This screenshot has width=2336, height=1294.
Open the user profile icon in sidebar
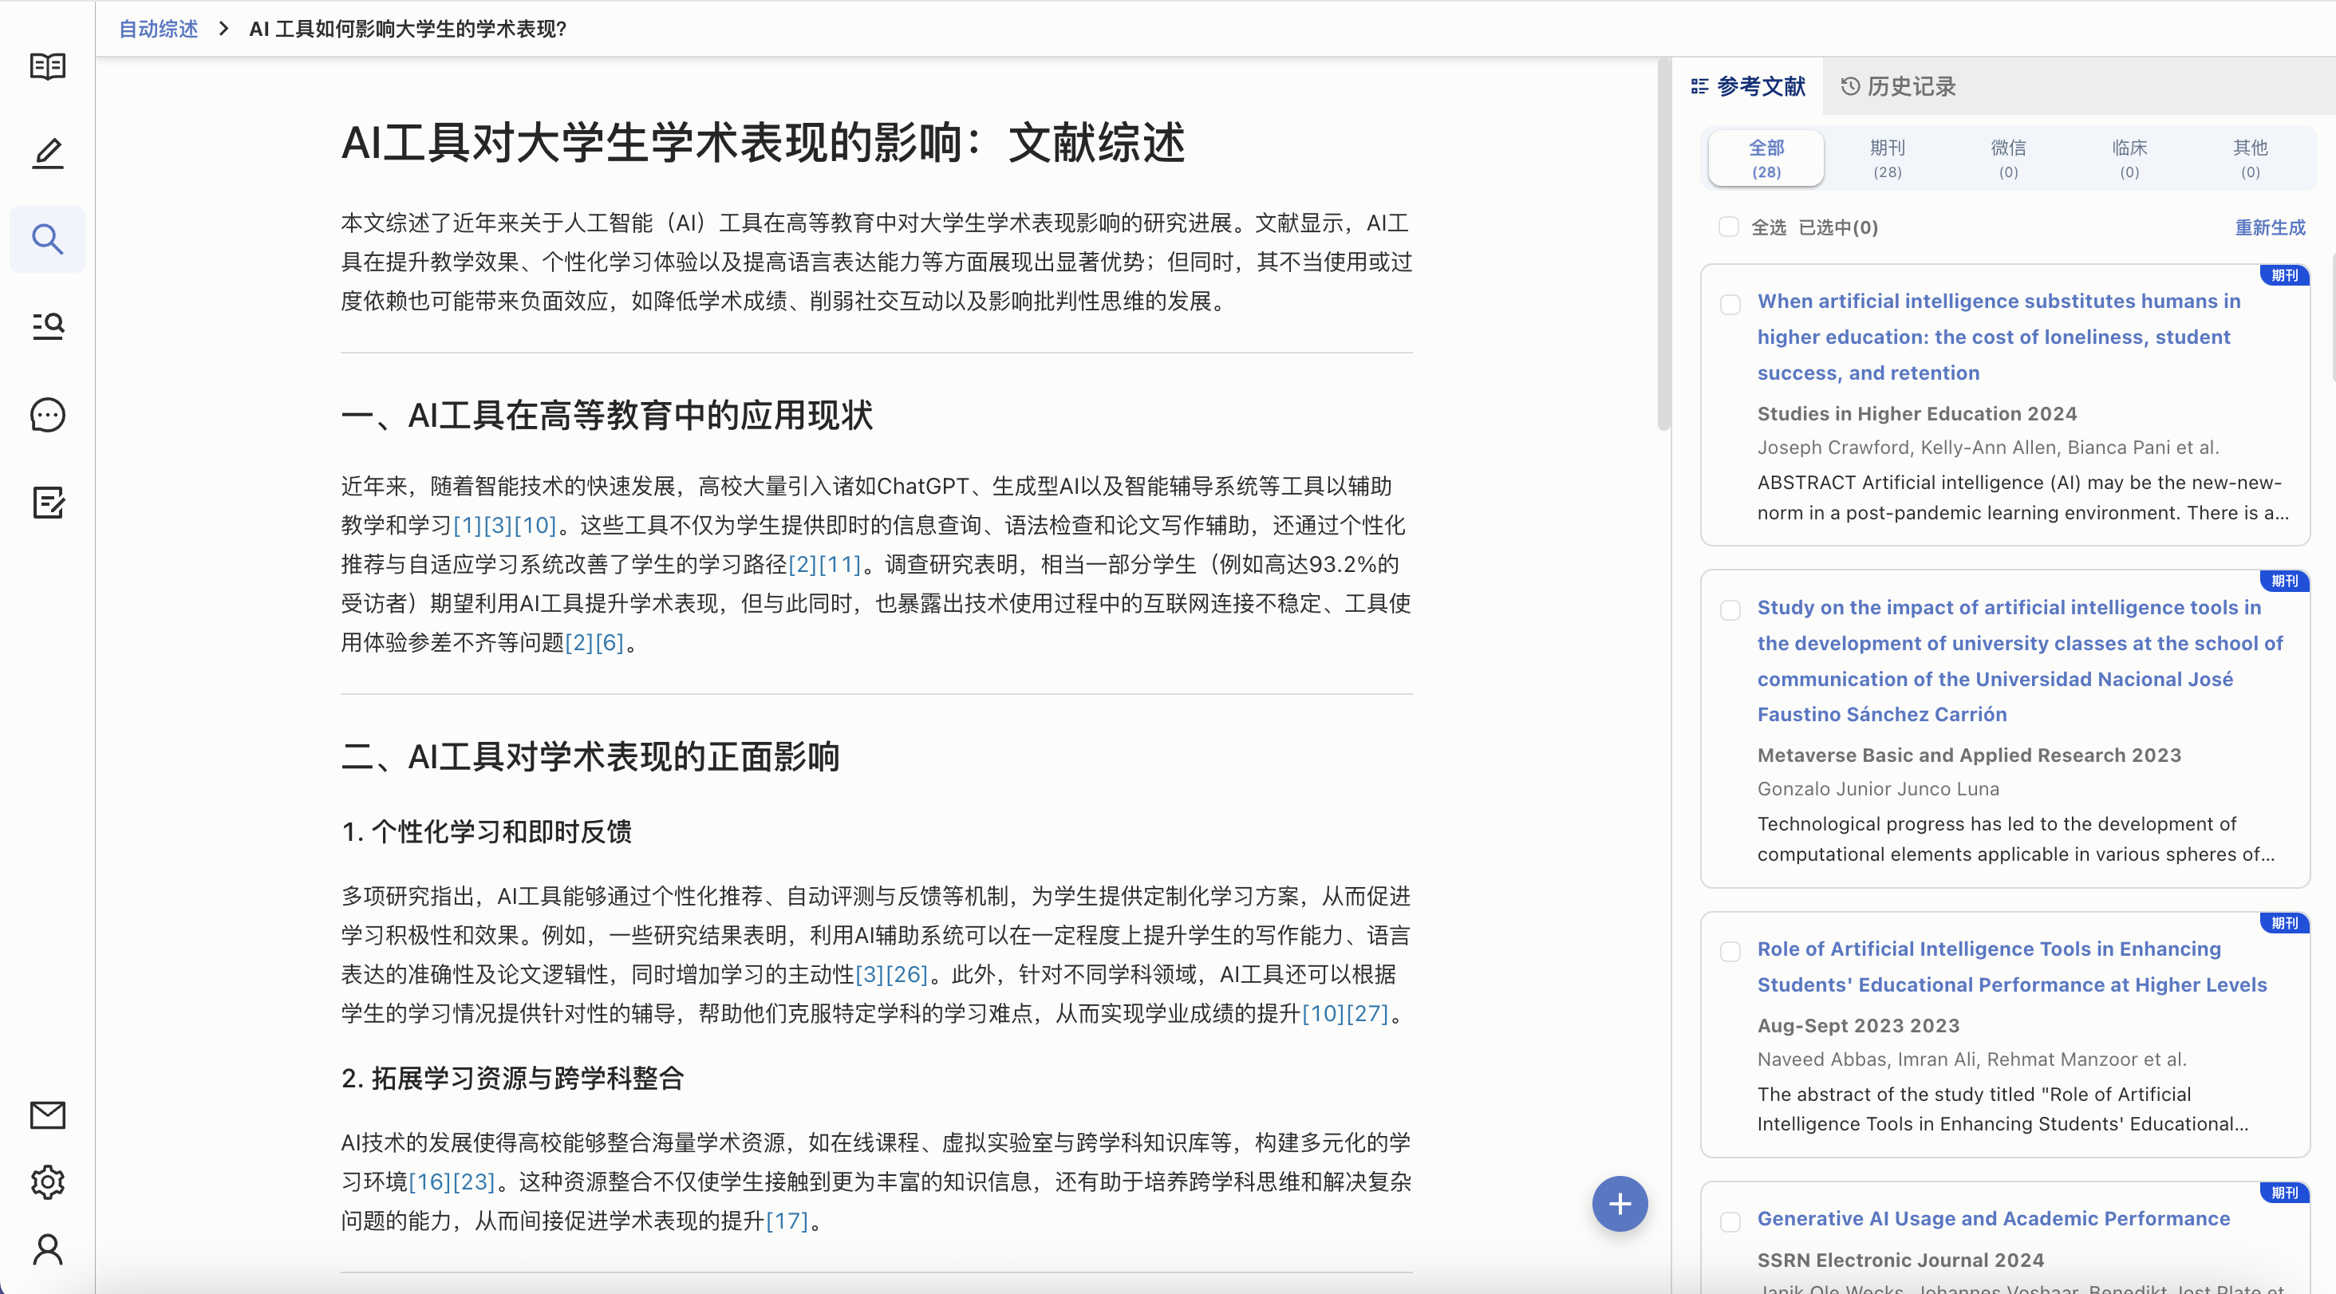click(x=47, y=1249)
